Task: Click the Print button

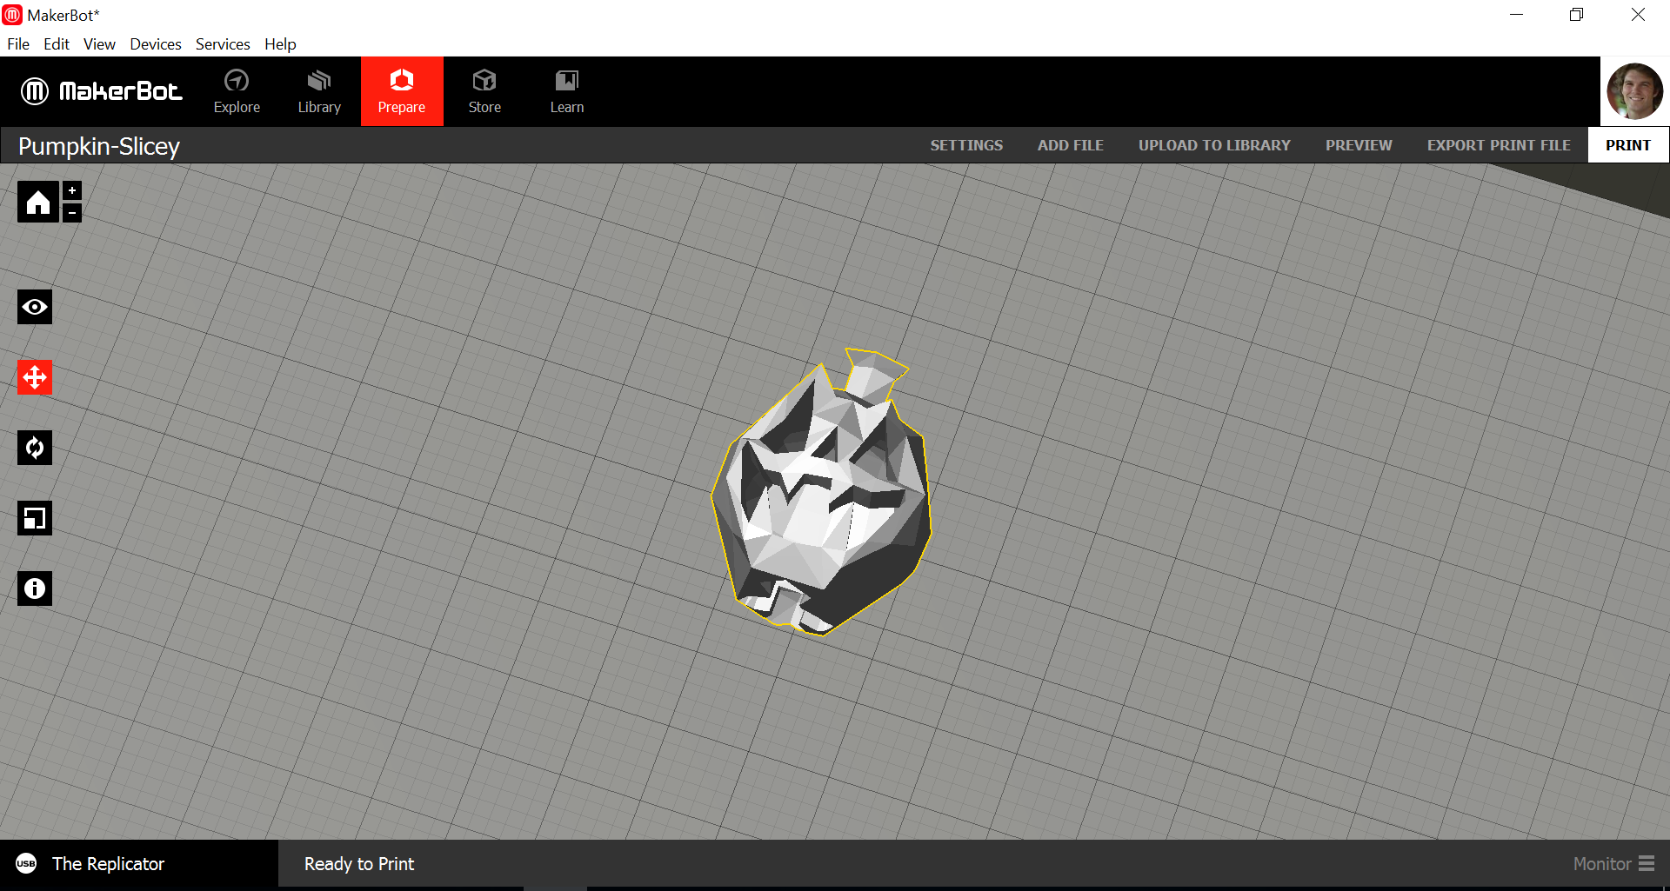Action: [x=1627, y=145]
